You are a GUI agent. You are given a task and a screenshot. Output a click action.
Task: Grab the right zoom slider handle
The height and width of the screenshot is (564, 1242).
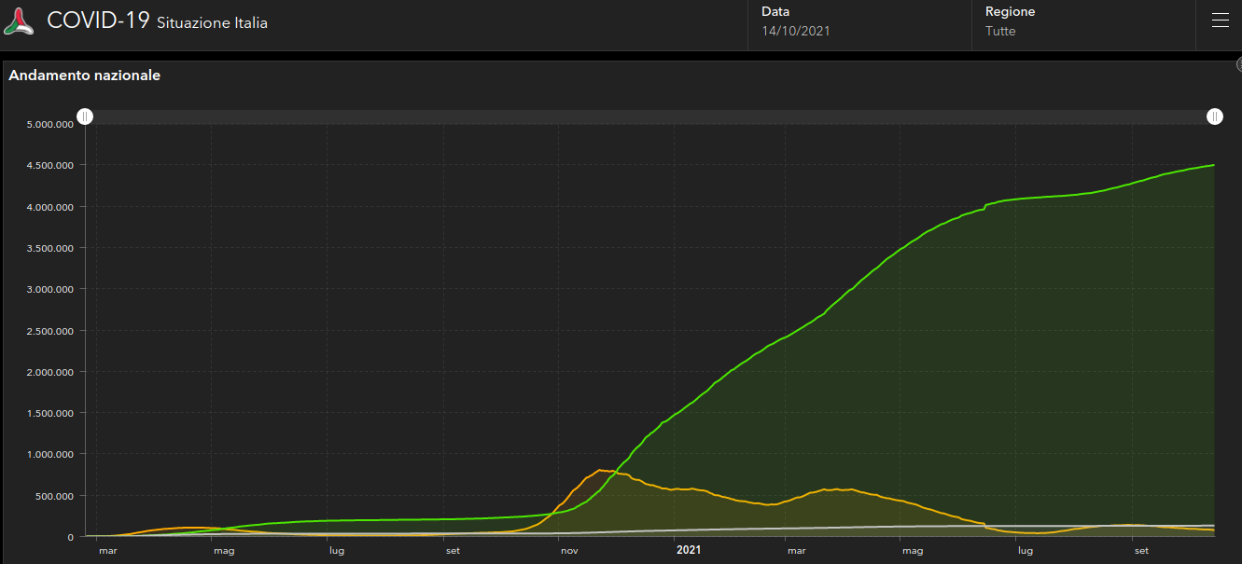pyautogui.click(x=1214, y=117)
